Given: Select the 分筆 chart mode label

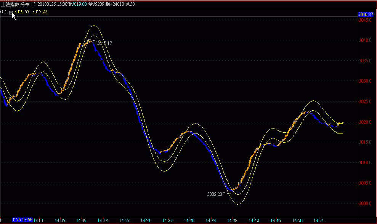Looking at the screenshot, I should 25,4.
